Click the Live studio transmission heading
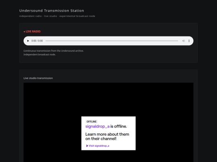The image size is (217, 162). pos(38,78)
